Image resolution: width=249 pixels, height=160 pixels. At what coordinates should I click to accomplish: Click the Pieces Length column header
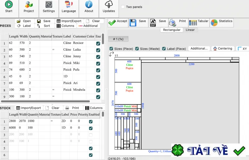[x=14, y=36]
